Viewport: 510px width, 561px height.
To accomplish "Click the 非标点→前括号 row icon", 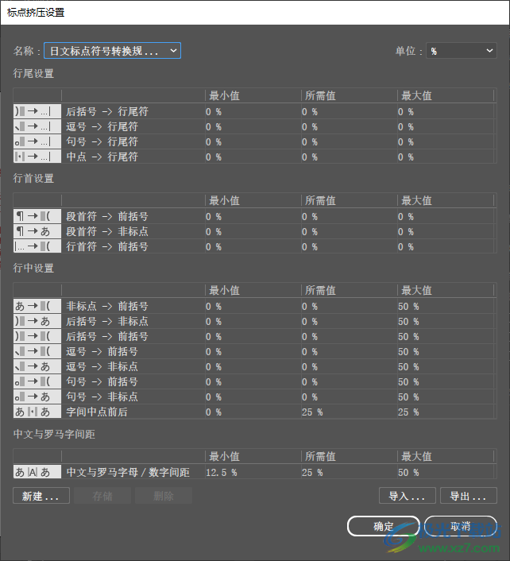I will pos(37,306).
